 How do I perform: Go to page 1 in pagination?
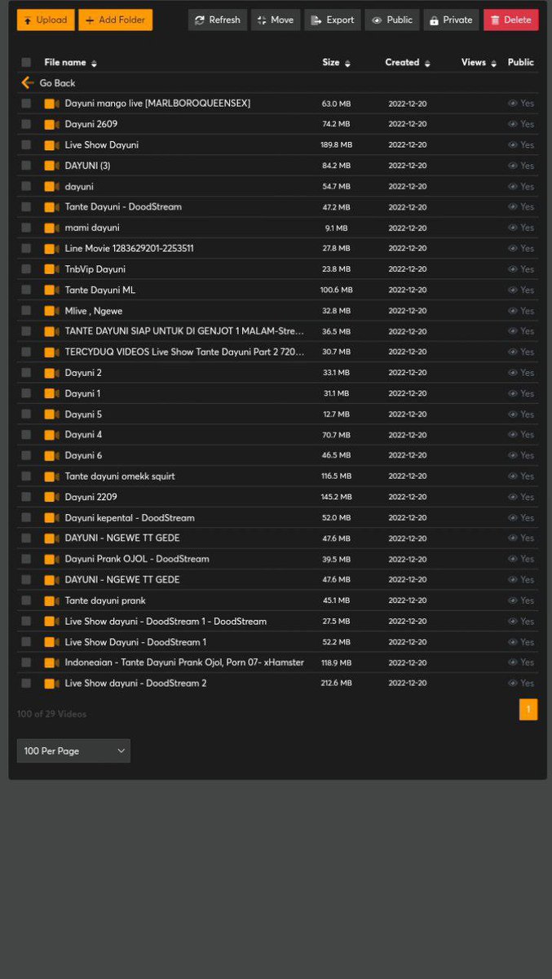528,710
